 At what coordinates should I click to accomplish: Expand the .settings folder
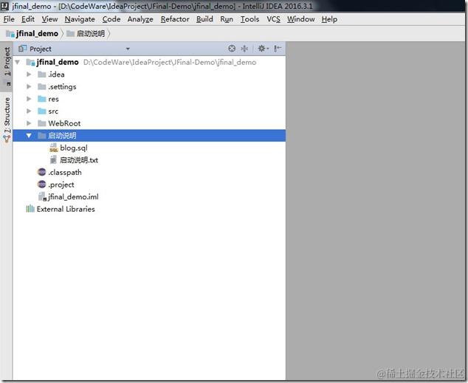(x=29, y=86)
